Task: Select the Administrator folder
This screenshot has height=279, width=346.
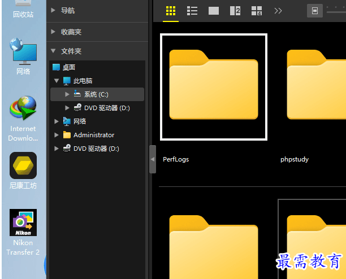Action: (x=94, y=135)
